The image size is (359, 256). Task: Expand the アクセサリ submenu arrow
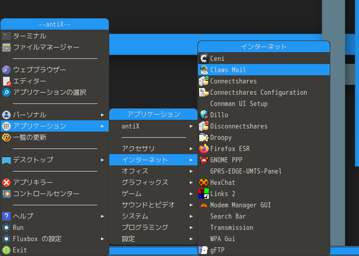191,149
